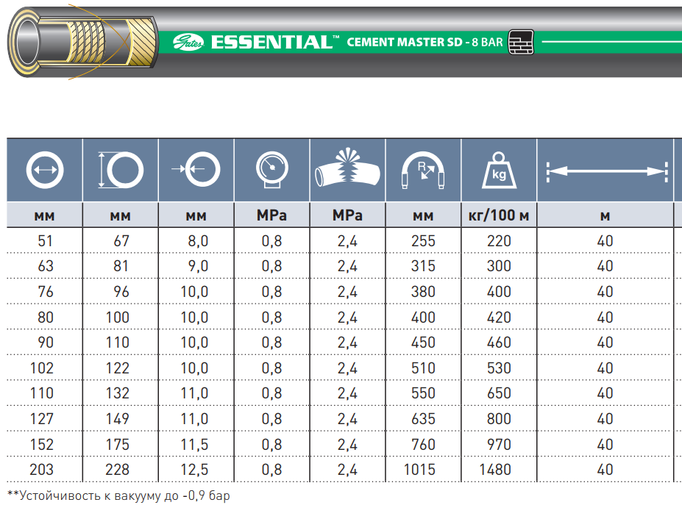Click the Gates logo on the hose
Screen dimensions: 682x505
(188, 42)
